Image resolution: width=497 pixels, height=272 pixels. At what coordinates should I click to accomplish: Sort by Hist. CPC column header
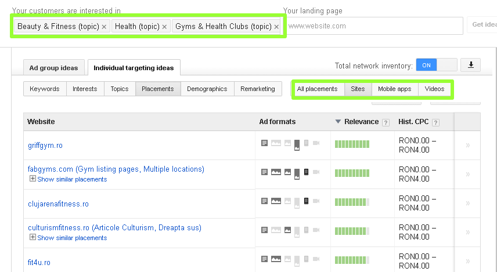(413, 122)
